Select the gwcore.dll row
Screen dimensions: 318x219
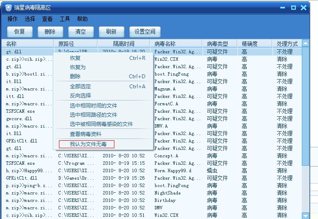coord(152,118)
